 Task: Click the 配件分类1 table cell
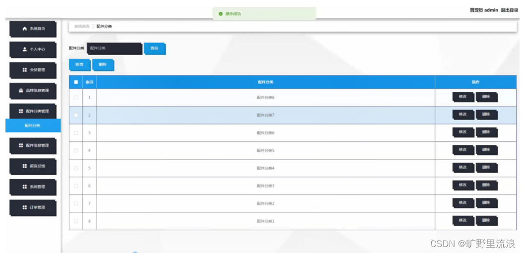tap(265, 221)
